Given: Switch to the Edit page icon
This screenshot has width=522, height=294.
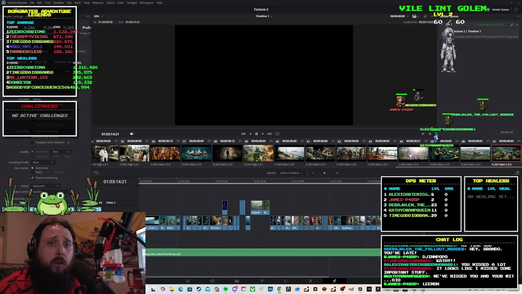Looking at the screenshot, I should (x=237, y=281).
